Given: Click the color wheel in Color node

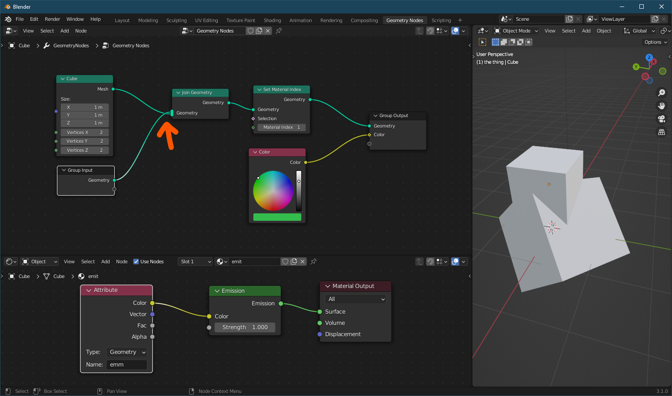Looking at the screenshot, I should click(273, 191).
